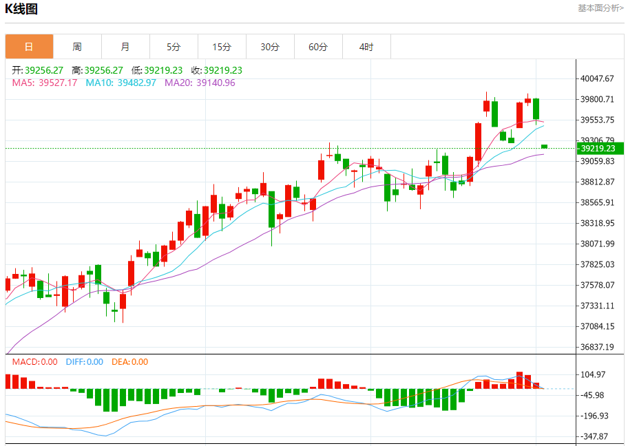Click the MACD:0.00 indicator label
This screenshot has height=446, width=628.
[35, 362]
